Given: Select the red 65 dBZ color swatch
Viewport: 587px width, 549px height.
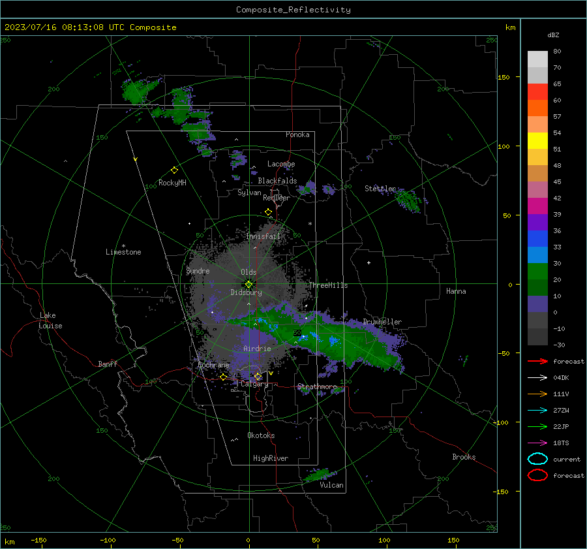Looking at the screenshot, I should coord(537,91).
